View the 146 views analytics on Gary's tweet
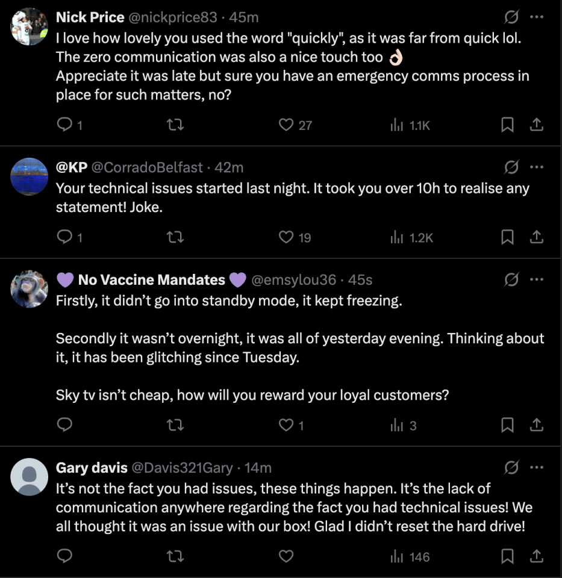This screenshot has height=578, width=562. pos(410,556)
